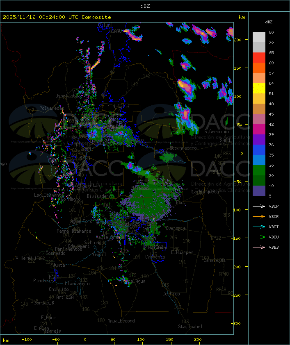The width and height of the screenshot is (290, 345).
Task: Click the 45 value on dBZ scale
Action: click(x=271, y=114)
